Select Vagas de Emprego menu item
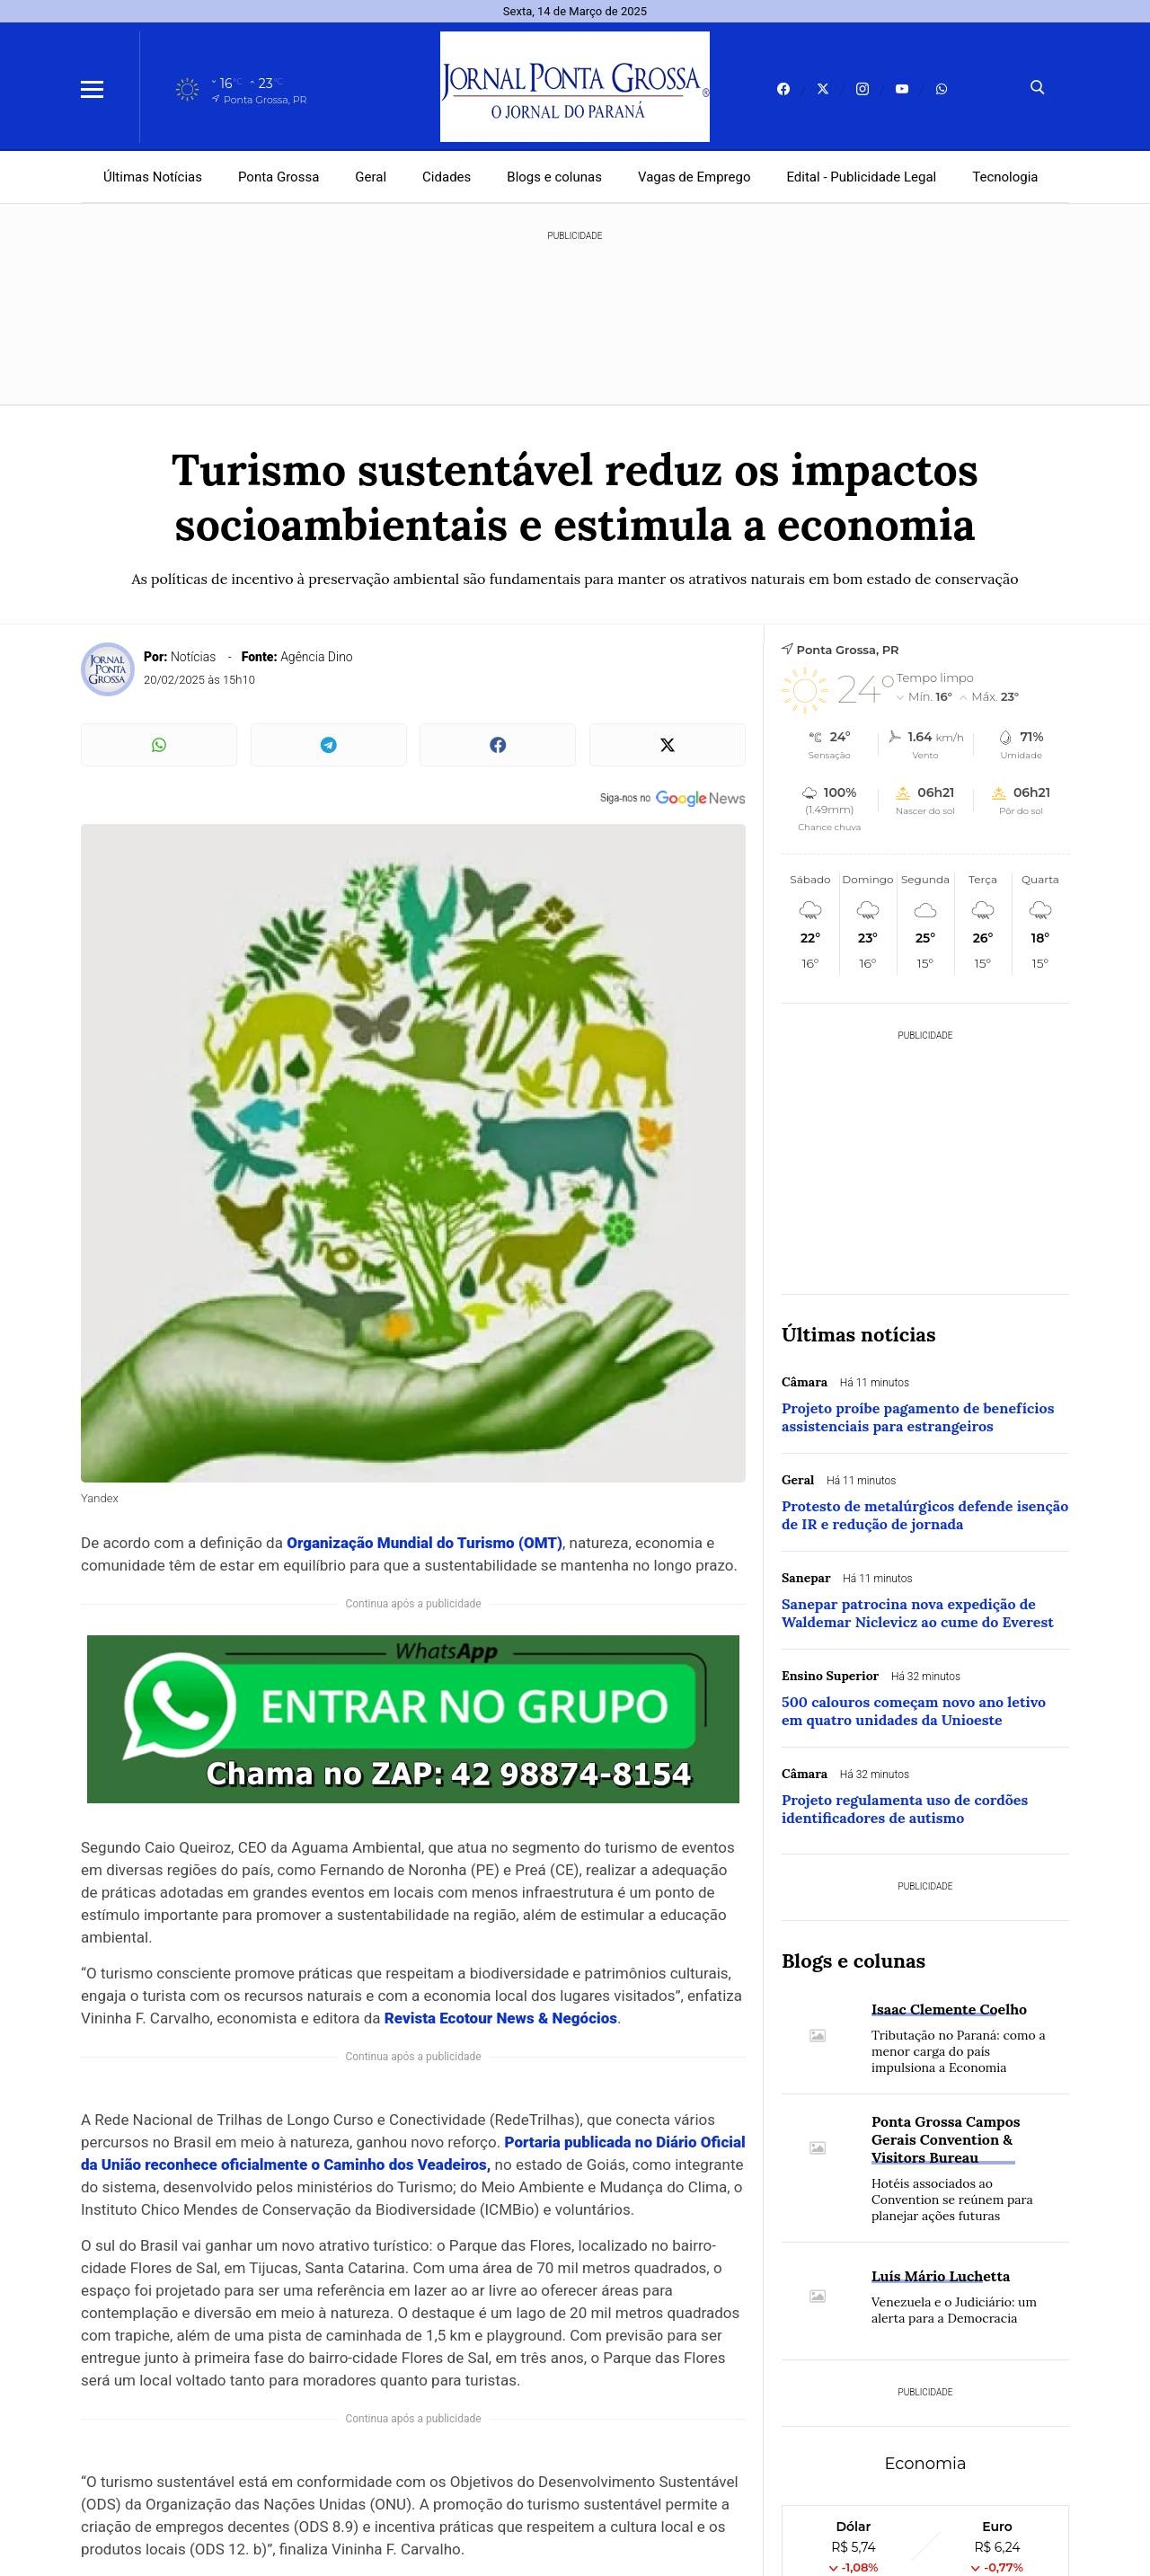 (694, 177)
